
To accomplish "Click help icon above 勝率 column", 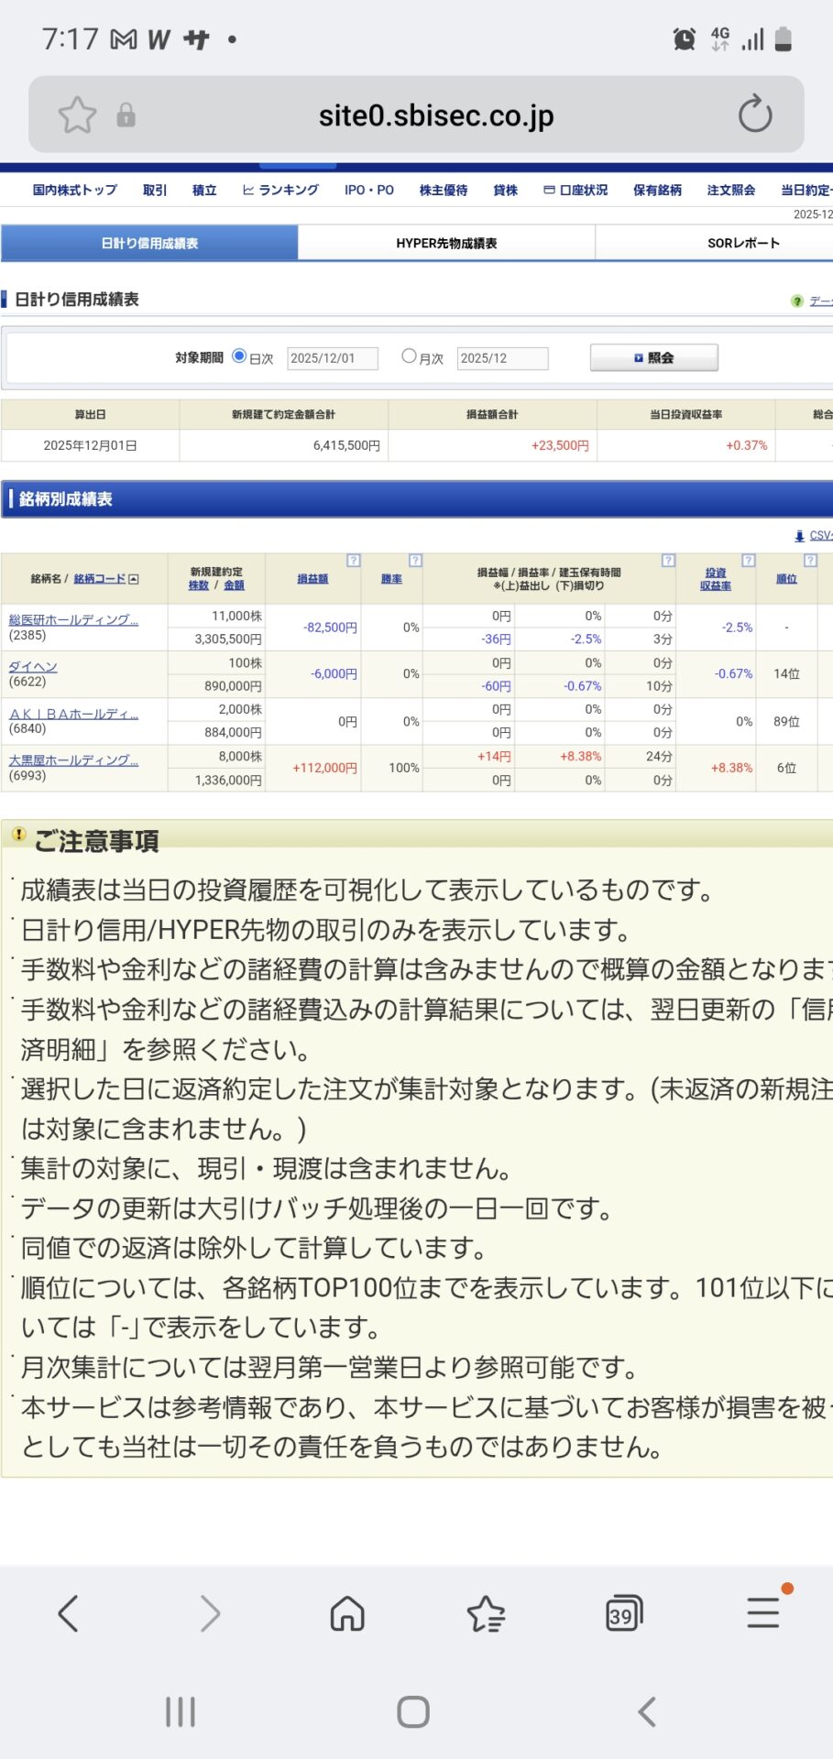I will (415, 561).
